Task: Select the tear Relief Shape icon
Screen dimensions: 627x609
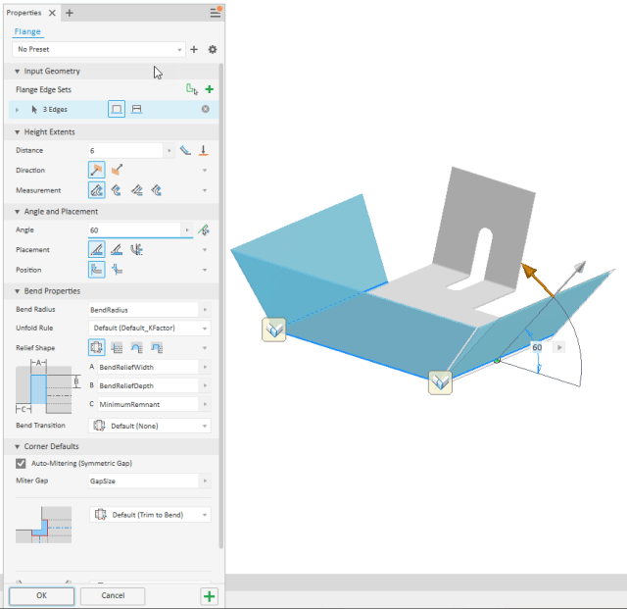Action: (157, 347)
